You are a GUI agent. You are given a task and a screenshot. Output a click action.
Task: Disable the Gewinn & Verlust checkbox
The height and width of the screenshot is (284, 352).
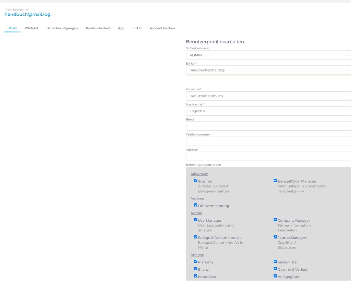[x=275, y=269]
